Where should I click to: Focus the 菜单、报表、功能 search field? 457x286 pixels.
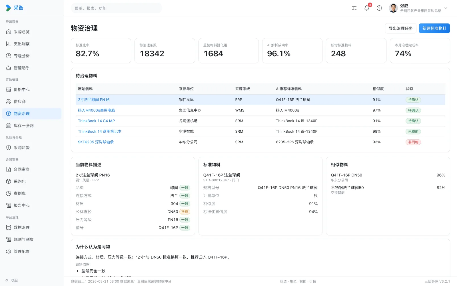click(116, 8)
